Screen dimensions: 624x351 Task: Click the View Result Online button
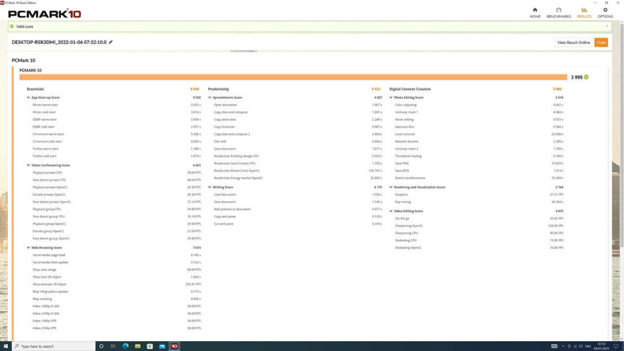[573, 42]
